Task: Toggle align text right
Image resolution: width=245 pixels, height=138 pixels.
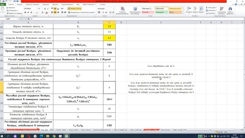Action: 58,12
